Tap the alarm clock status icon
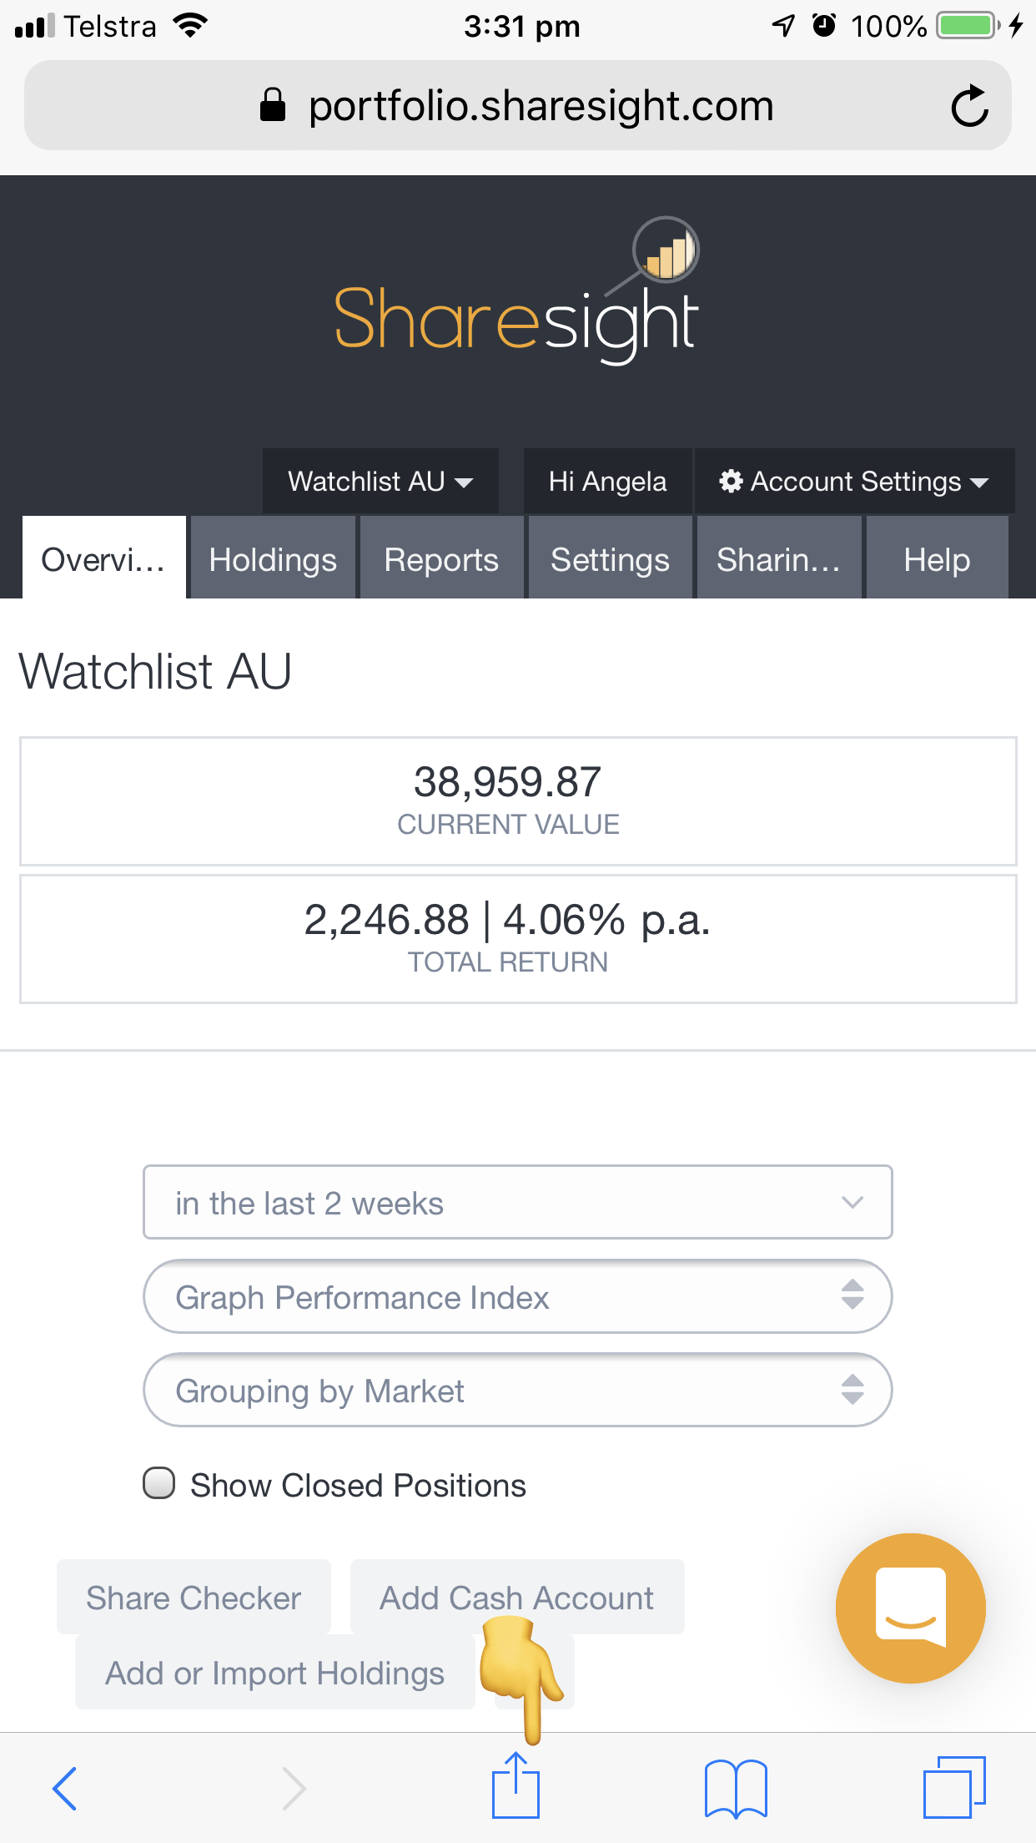The height and width of the screenshot is (1843, 1036). pyautogui.click(x=824, y=26)
